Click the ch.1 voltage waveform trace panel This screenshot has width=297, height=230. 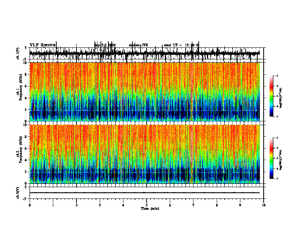(147, 53)
